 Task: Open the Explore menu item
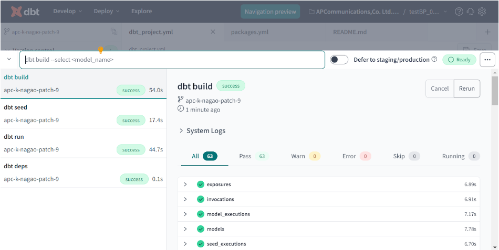click(142, 11)
